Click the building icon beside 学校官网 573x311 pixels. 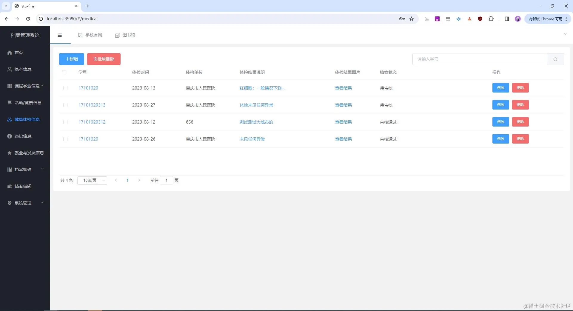click(80, 35)
